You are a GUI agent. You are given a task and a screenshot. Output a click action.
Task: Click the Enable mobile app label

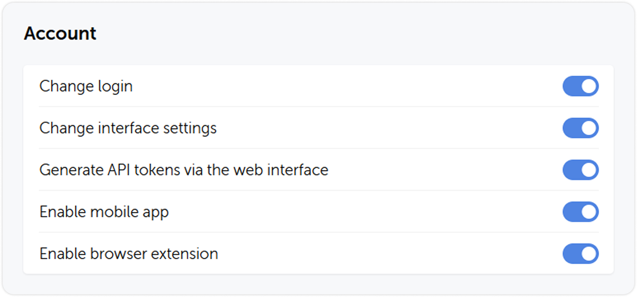point(104,211)
